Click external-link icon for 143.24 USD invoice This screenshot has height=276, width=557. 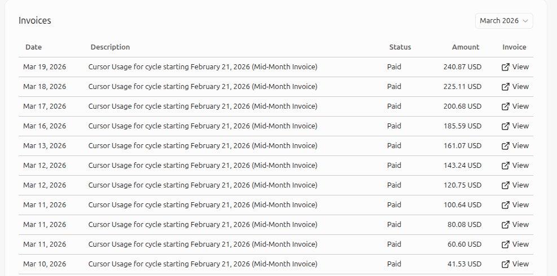click(x=505, y=166)
